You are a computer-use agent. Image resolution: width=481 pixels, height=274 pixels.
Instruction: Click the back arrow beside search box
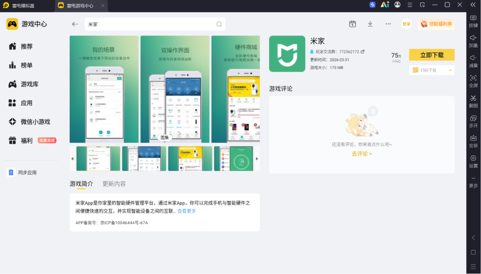pyautogui.click(x=75, y=24)
